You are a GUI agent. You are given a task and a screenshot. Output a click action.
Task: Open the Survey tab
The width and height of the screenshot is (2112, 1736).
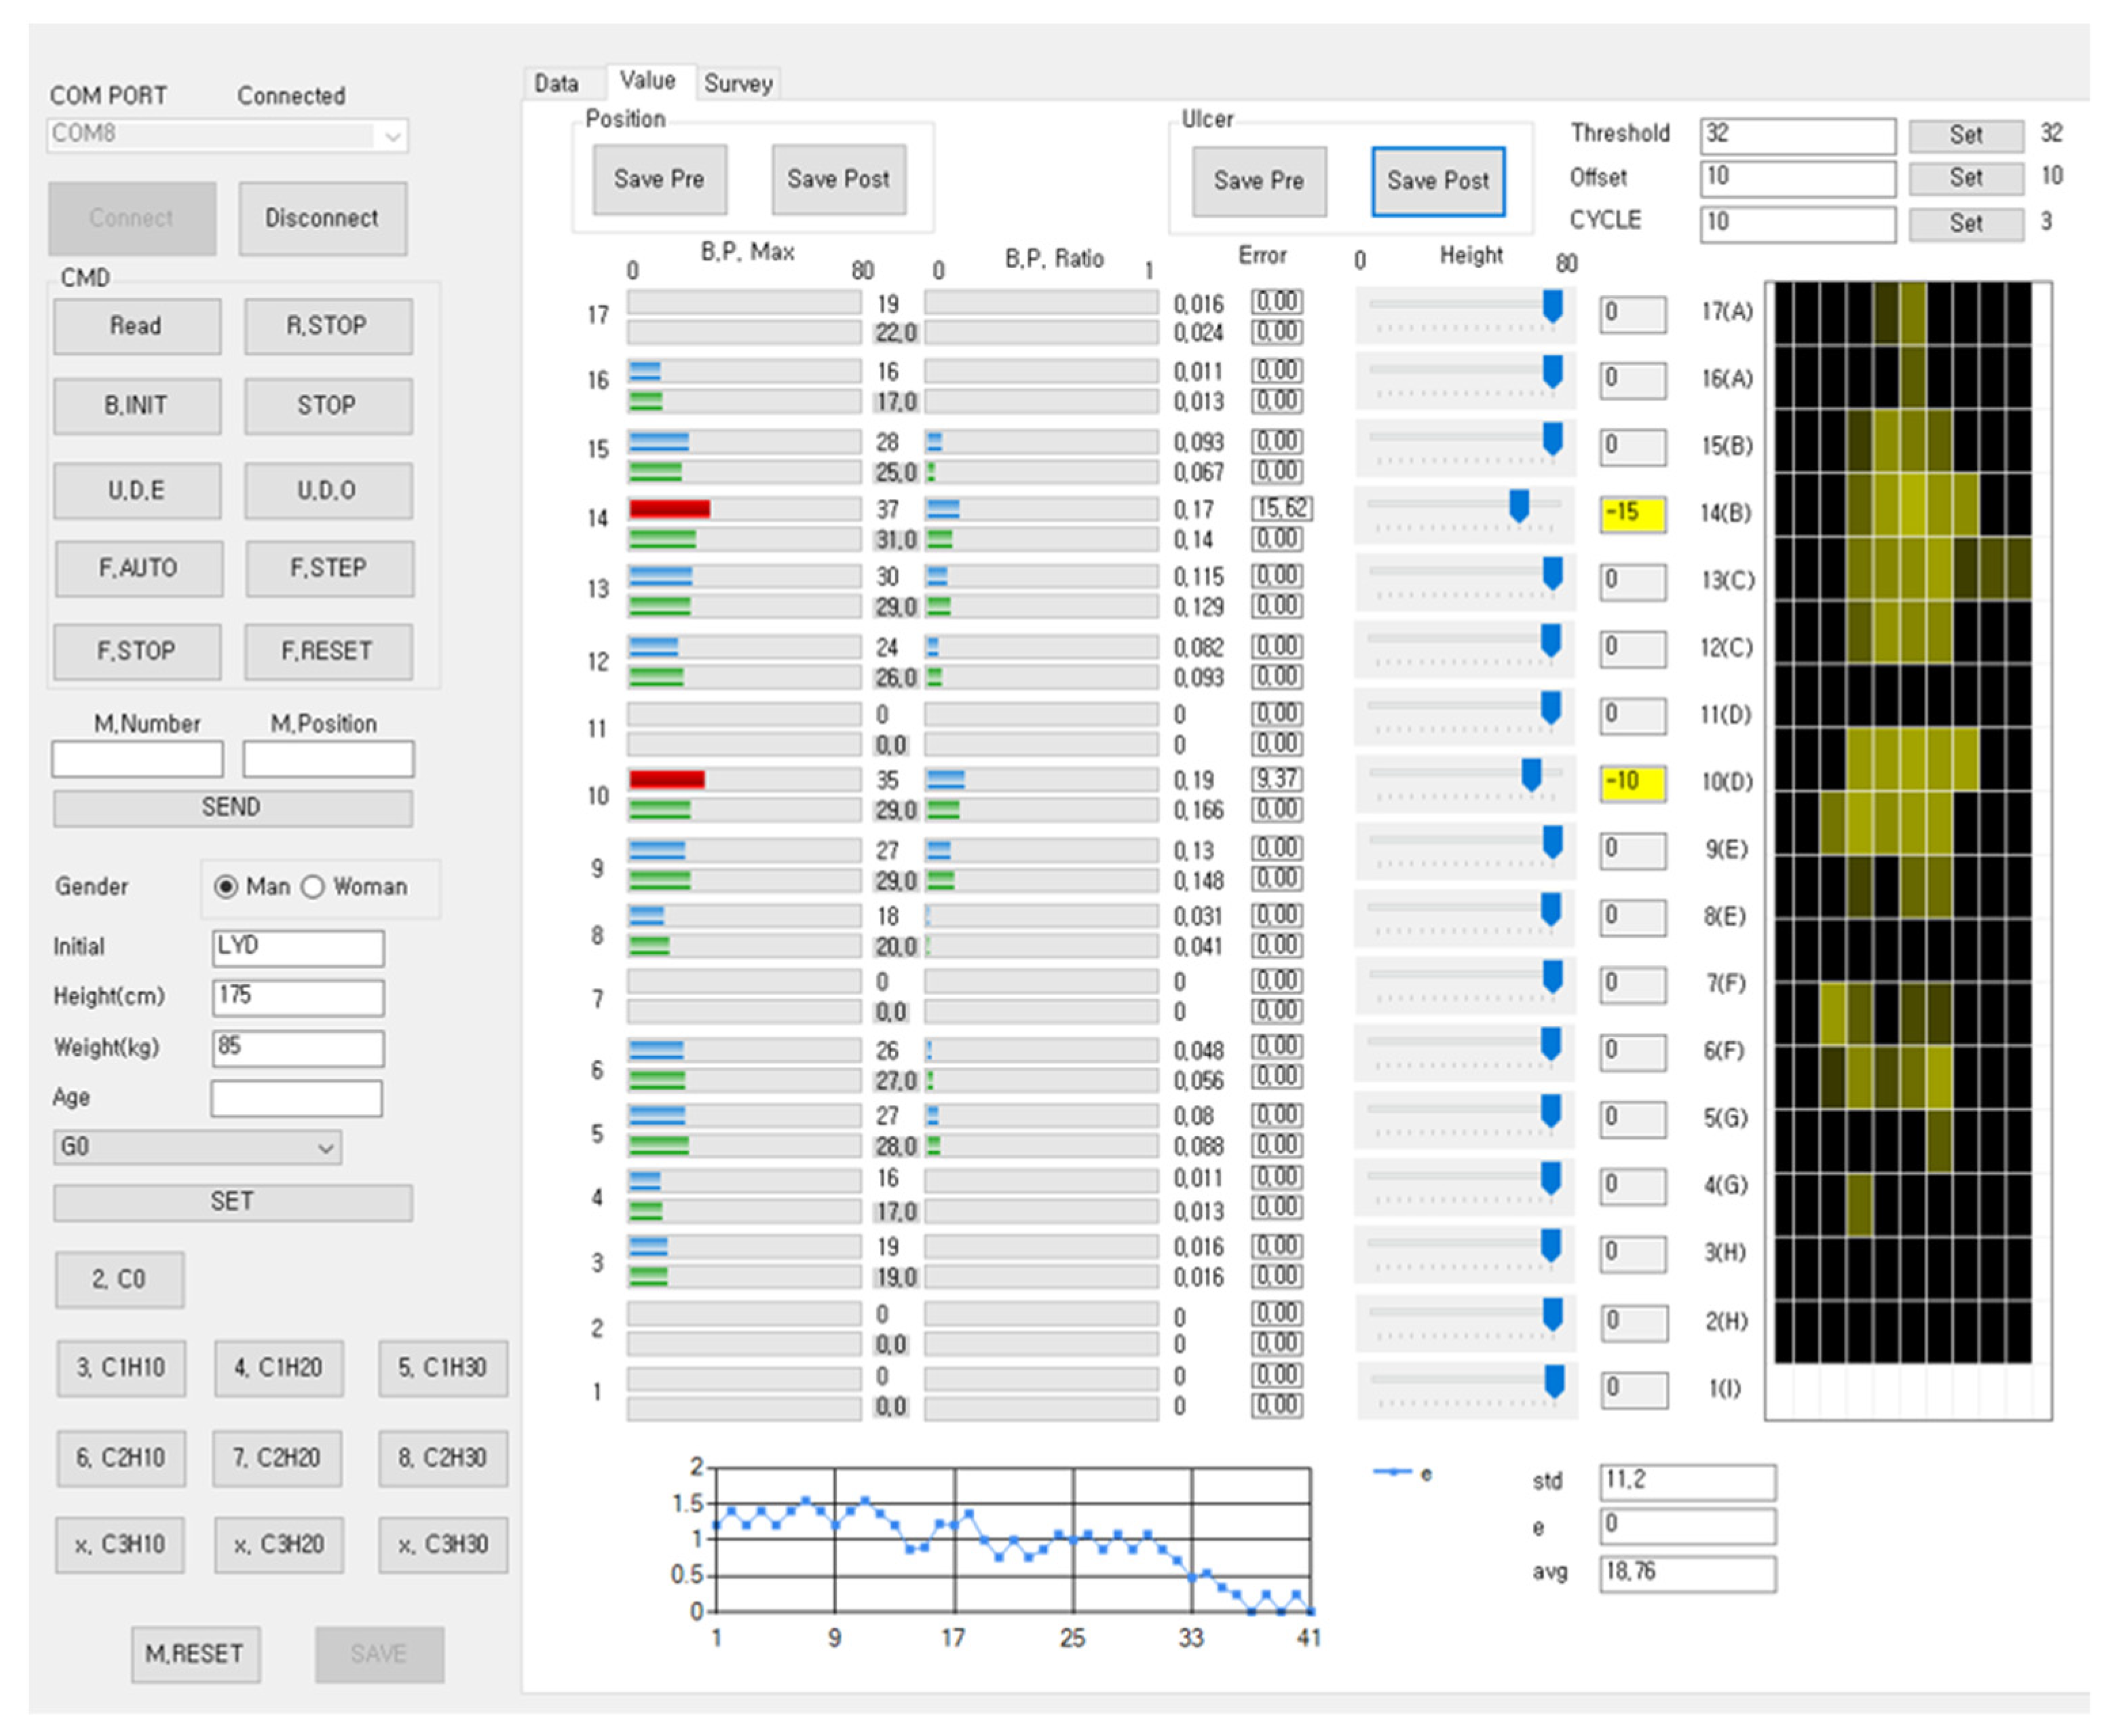click(738, 84)
